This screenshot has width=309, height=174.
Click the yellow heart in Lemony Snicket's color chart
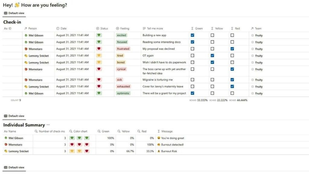[x=79, y=151]
